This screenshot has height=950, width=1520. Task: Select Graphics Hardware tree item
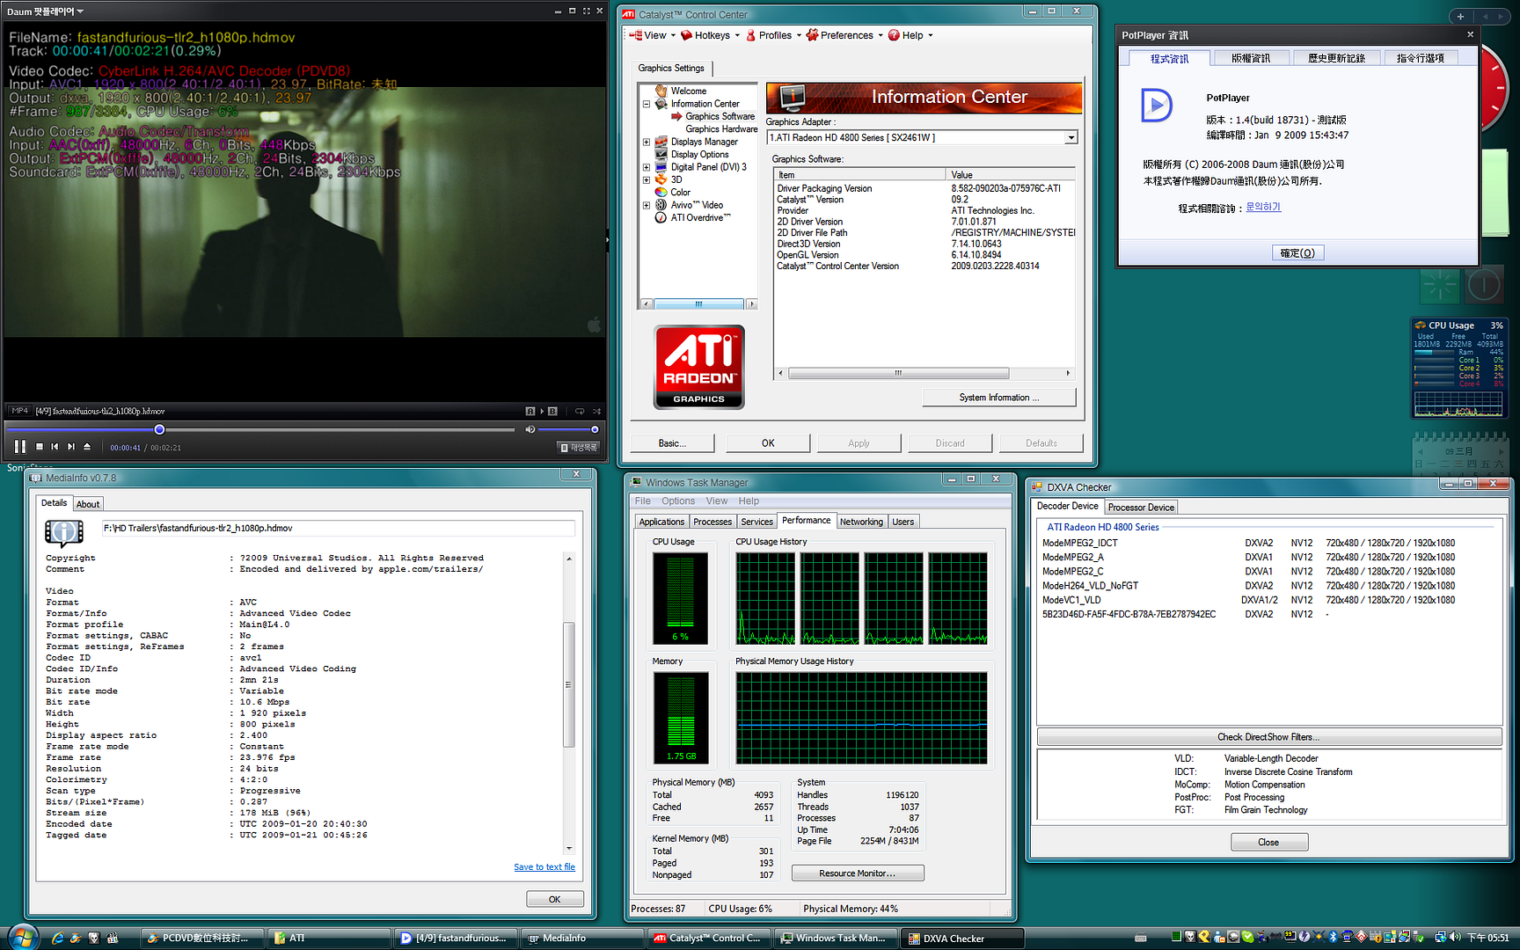(x=720, y=129)
